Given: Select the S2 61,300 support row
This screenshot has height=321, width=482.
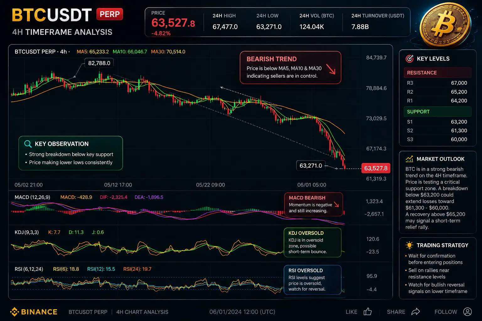Looking at the screenshot, I should 437,131.
